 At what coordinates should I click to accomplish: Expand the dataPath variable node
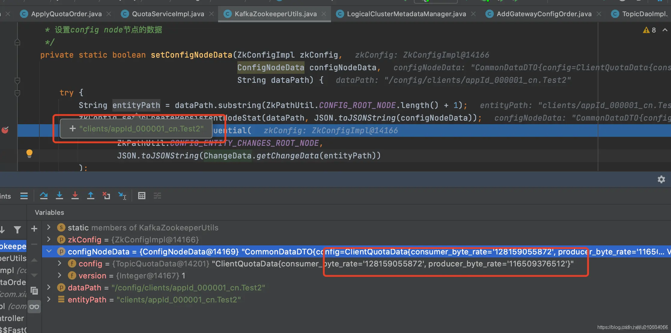(49, 287)
